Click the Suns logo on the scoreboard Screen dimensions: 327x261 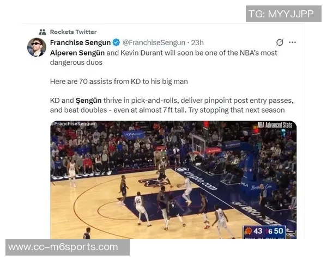click(x=249, y=231)
